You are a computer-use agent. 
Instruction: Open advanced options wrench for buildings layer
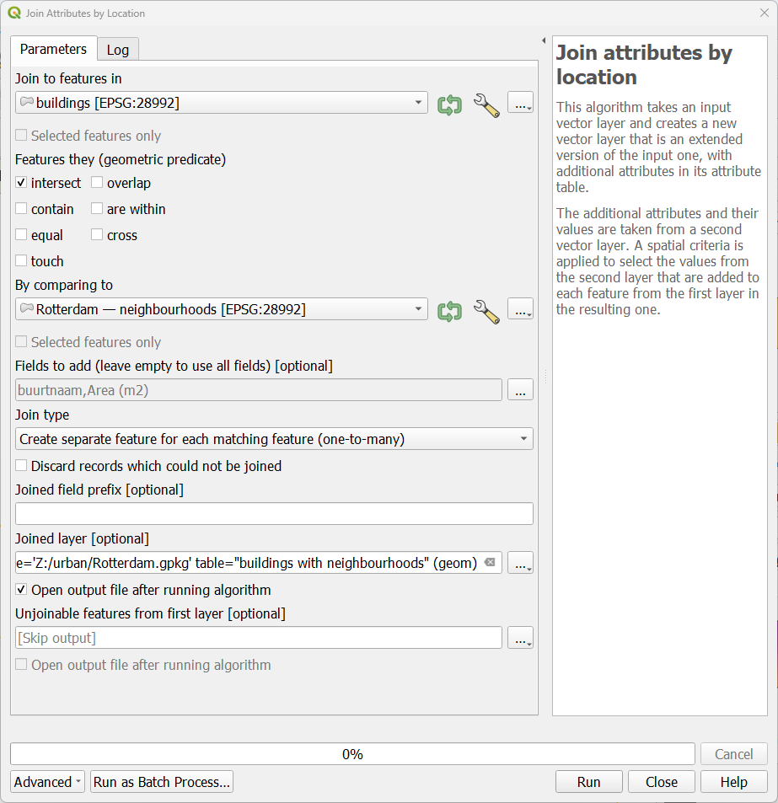point(486,102)
